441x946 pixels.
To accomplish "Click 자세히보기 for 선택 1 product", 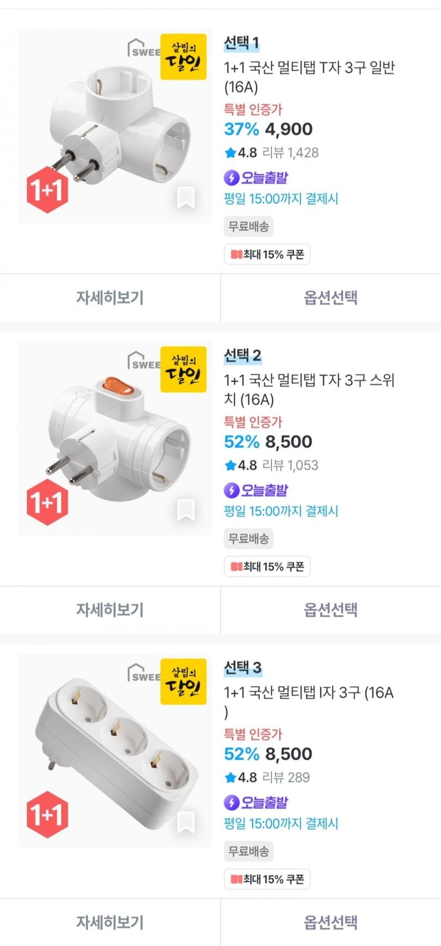I will click(110, 298).
